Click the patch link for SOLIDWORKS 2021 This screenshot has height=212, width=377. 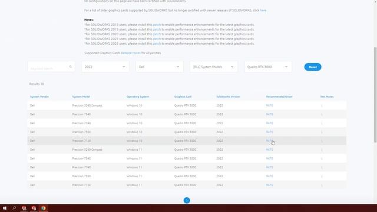point(157,39)
